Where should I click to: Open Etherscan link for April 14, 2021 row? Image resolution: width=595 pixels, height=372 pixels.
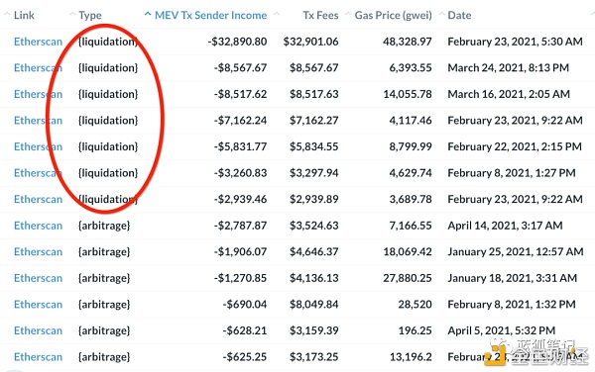pos(38,226)
